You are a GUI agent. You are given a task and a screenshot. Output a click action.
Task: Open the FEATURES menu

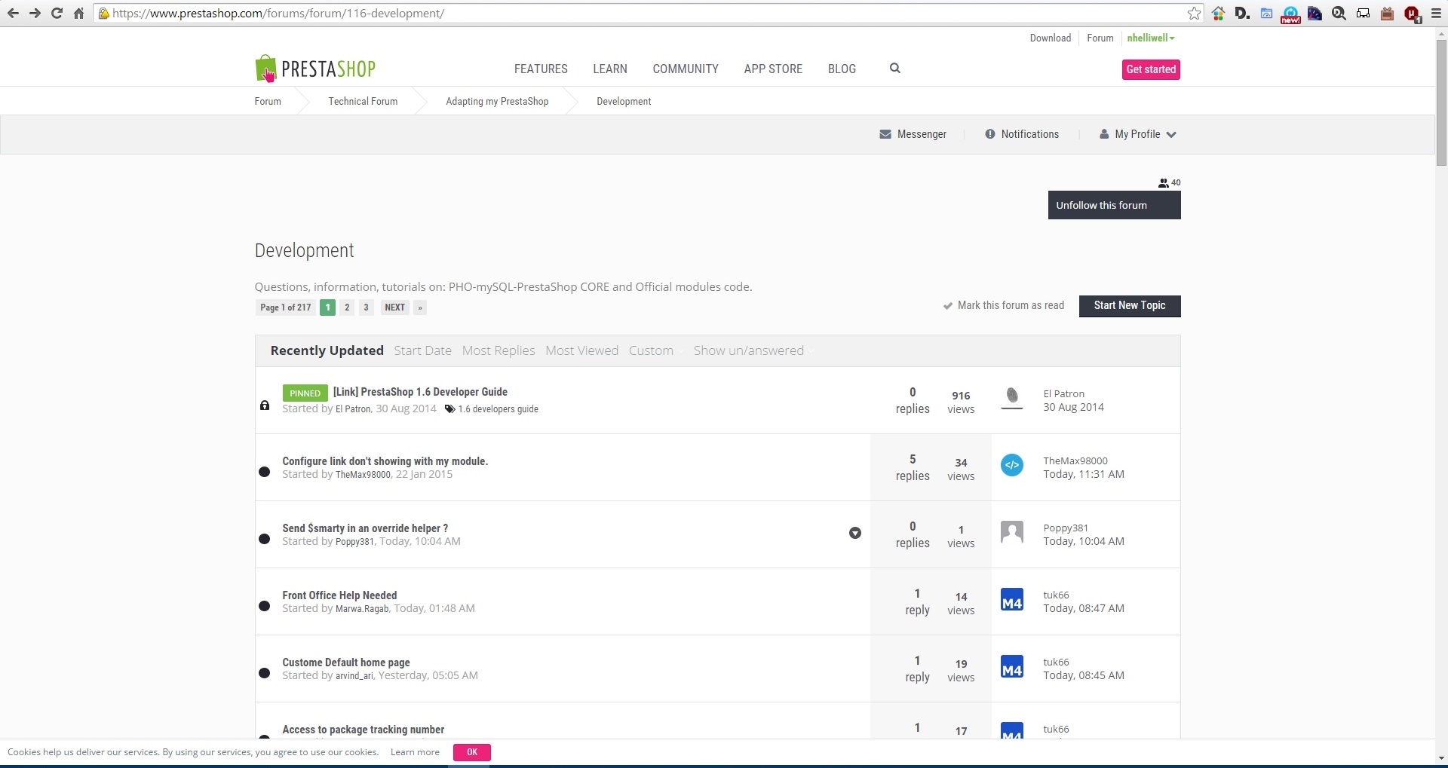pos(541,69)
